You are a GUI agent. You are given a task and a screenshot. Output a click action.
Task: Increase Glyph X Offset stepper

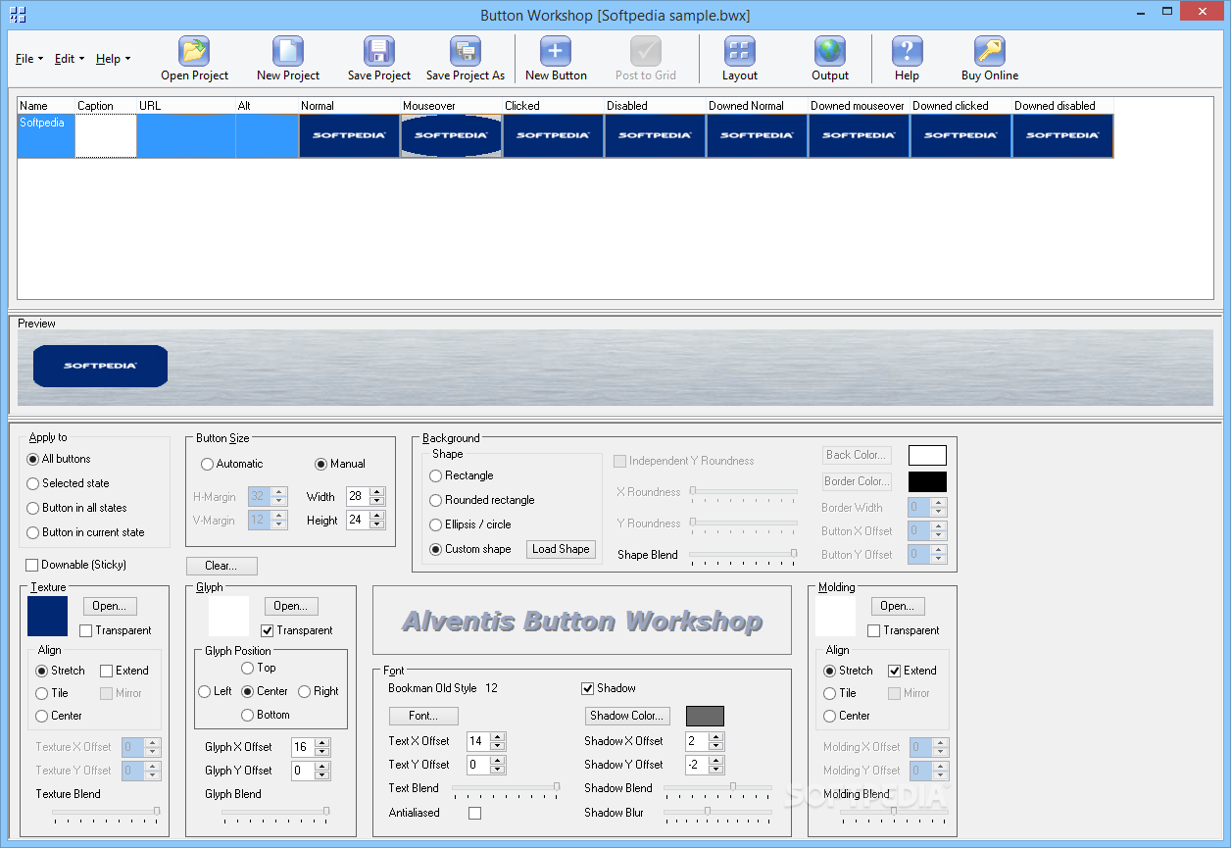pos(323,742)
